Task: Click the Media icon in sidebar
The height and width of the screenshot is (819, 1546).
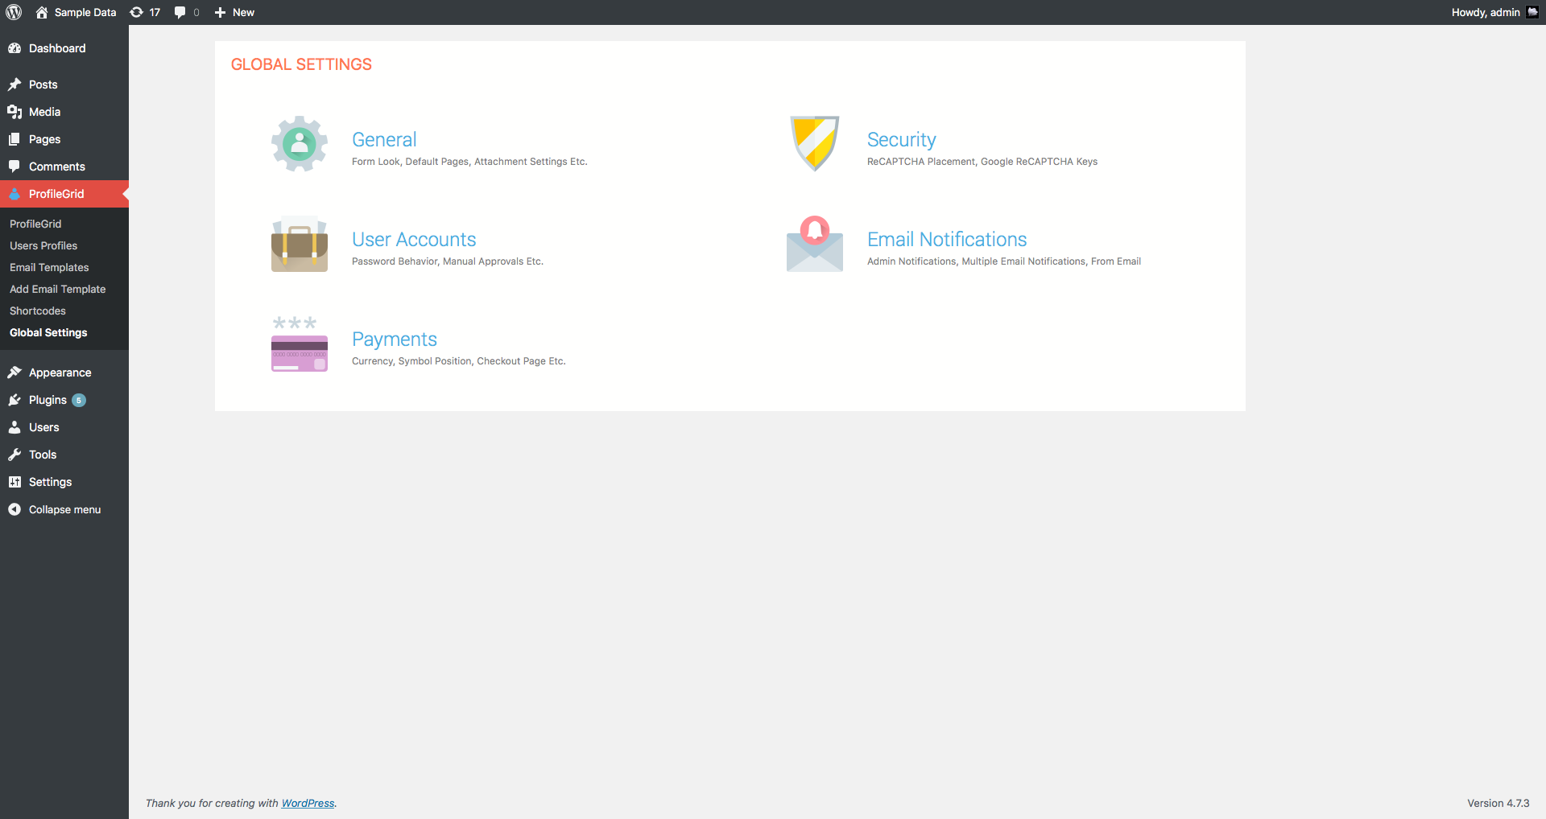Action: 14,112
